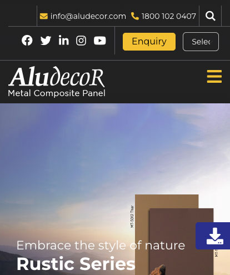The height and width of the screenshot is (275, 230).
Task: Click Embrace the style of nature text
Action: tap(101, 246)
